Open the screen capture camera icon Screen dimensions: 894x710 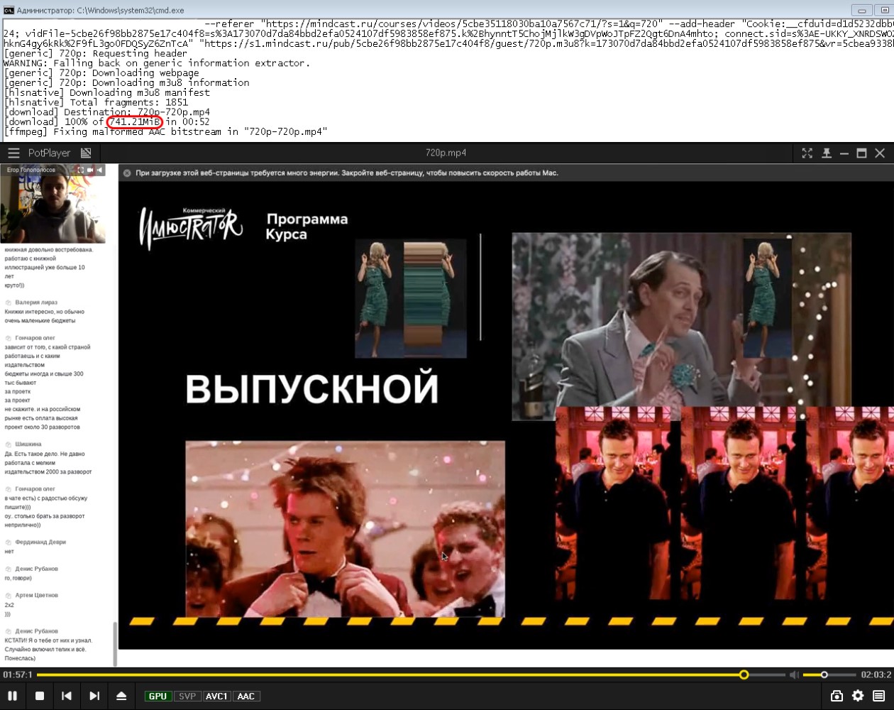[837, 696]
